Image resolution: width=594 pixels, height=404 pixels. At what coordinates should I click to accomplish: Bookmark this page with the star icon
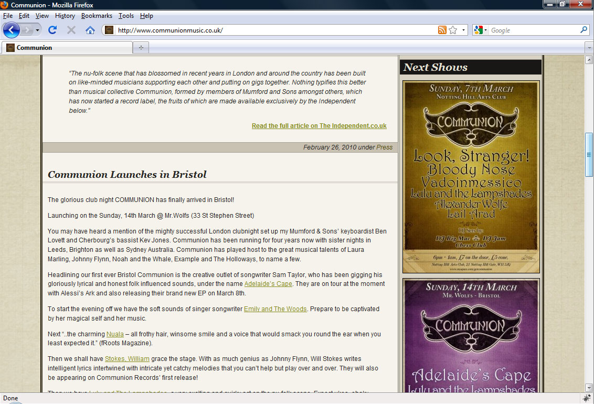click(453, 30)
